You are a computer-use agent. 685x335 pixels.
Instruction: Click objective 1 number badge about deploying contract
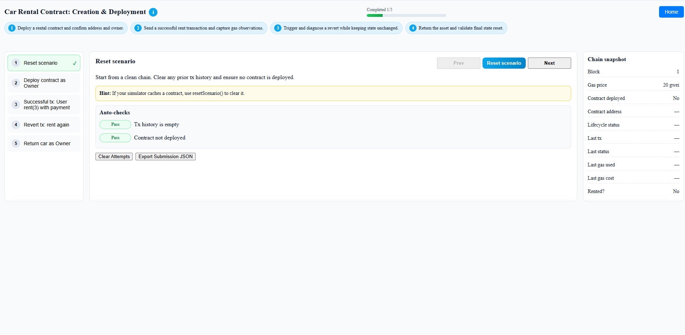point(12,28)
